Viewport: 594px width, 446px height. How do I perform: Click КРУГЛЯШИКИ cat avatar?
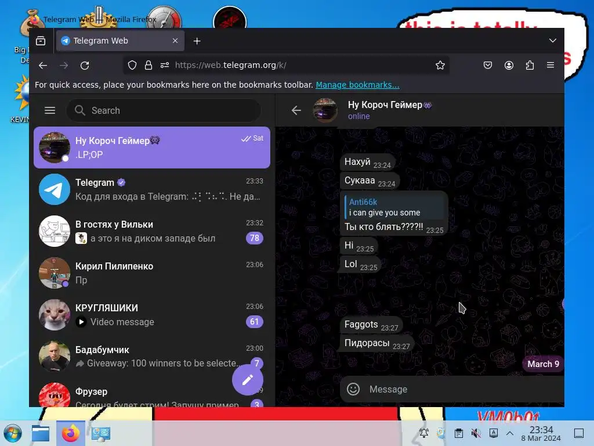(x=55, y=314)
